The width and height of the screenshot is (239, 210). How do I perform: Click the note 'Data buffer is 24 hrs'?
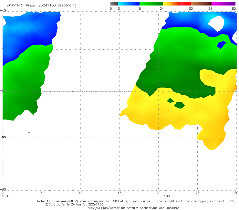65,205
